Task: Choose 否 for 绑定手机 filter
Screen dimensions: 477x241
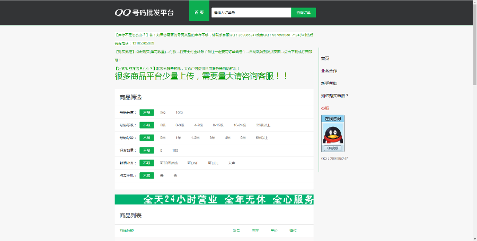Action: pos(175,175)
